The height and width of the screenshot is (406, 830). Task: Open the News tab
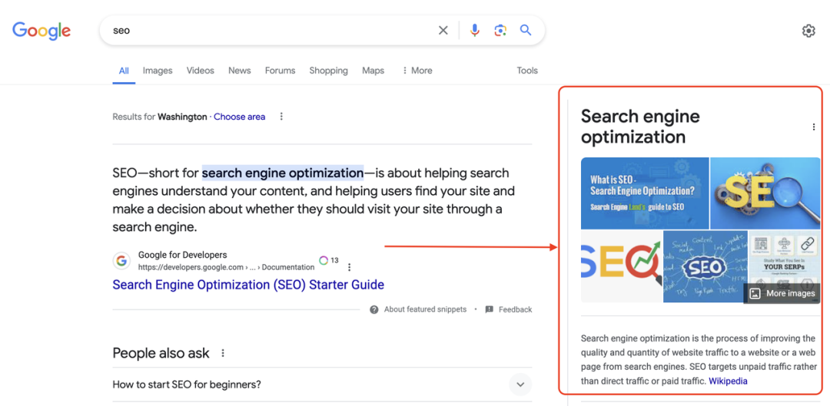coord(239,71)
